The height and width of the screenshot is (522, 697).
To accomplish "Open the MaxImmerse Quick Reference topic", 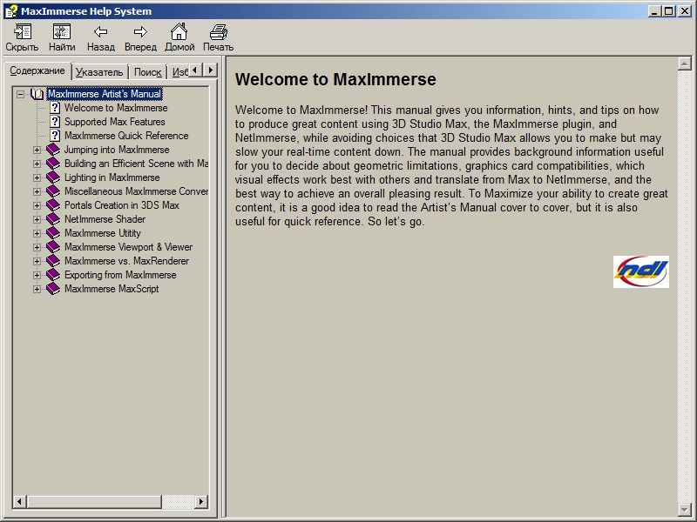I will pos(126,136).
